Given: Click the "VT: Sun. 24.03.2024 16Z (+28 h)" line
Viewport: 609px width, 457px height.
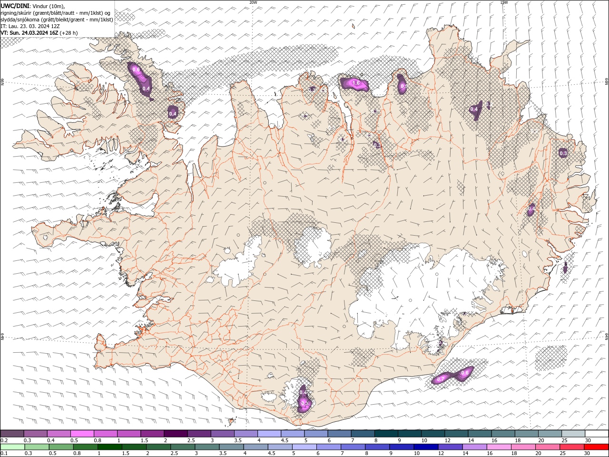Looking at the screenshot, I should [x=39, y=33].
